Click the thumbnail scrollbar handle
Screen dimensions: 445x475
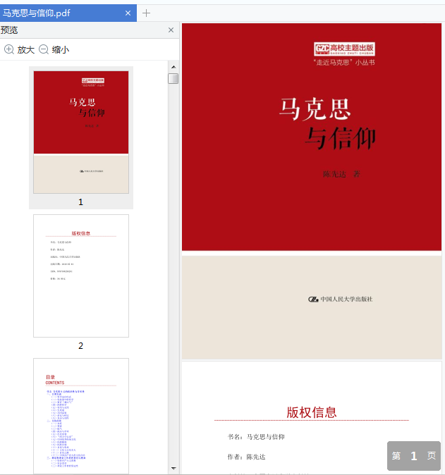[173, 78]
